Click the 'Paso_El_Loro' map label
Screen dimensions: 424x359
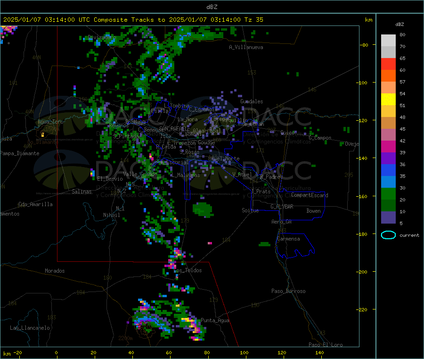coord(326,345)
